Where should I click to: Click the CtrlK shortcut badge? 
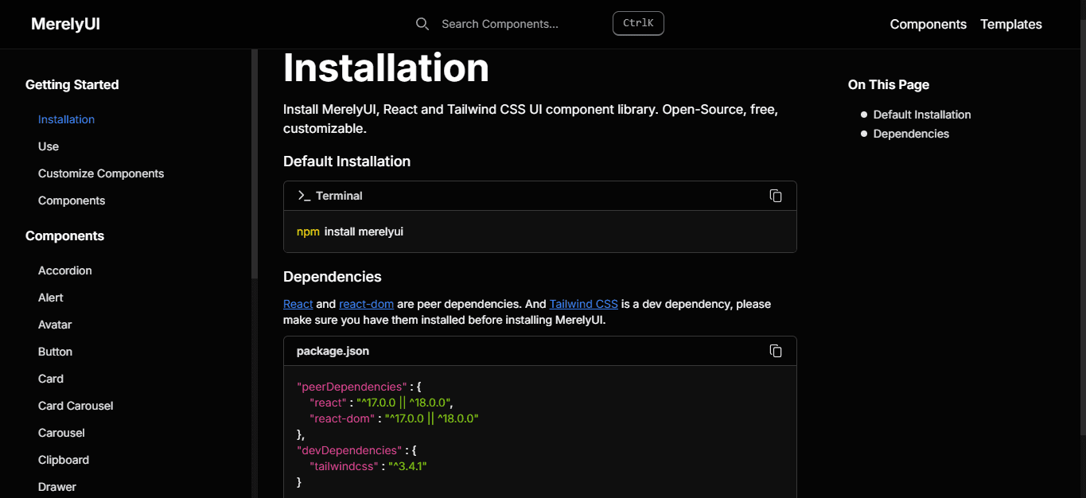[638, 24]
